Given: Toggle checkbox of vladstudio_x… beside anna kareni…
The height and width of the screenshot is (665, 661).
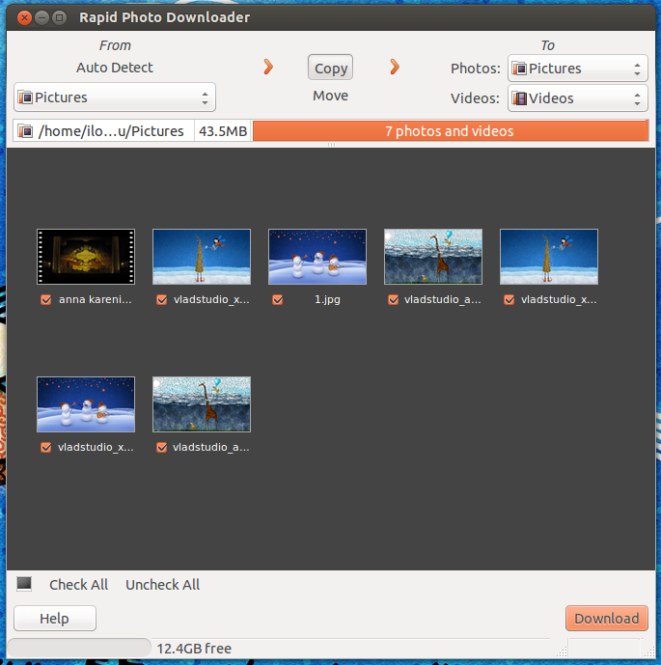Looking at the screenshot, I should [x=161, y=300].
